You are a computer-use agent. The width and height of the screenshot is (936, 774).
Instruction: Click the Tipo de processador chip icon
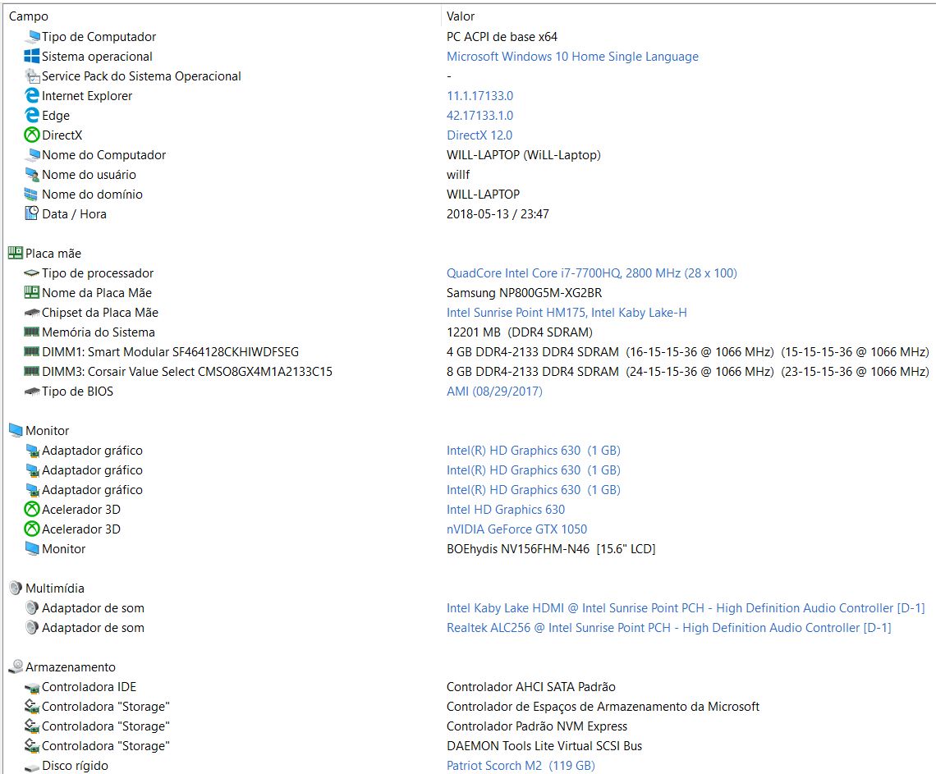32,273
